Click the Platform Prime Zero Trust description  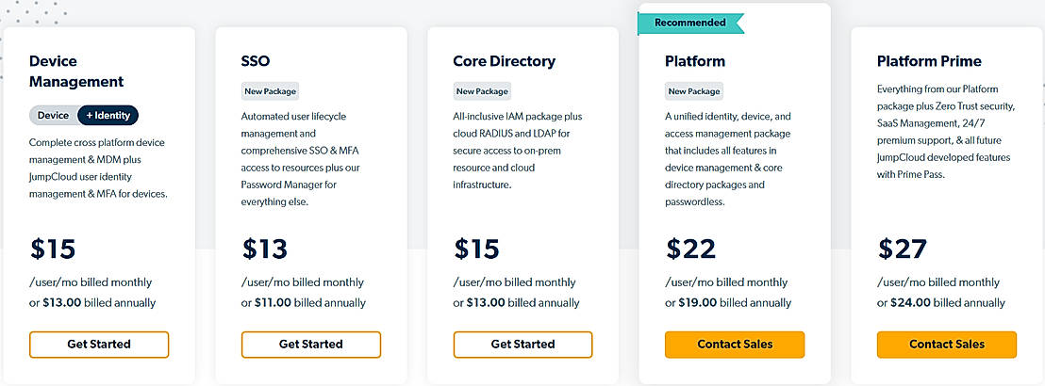pyautogui.click(x=946, y=131)
